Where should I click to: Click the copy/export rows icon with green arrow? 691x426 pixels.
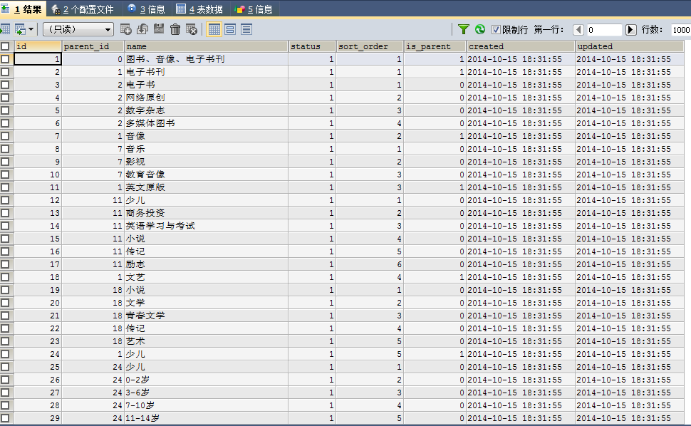[x=20, y=29]
